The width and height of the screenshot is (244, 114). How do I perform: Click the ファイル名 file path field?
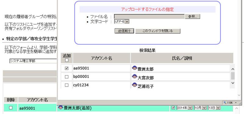pyautogui.click(x=149, y=16)
